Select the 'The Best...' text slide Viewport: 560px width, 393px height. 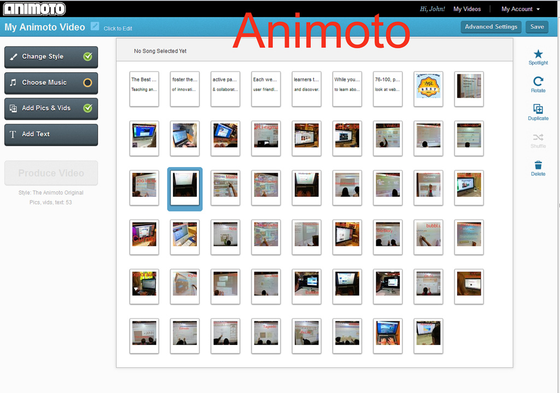144,88
